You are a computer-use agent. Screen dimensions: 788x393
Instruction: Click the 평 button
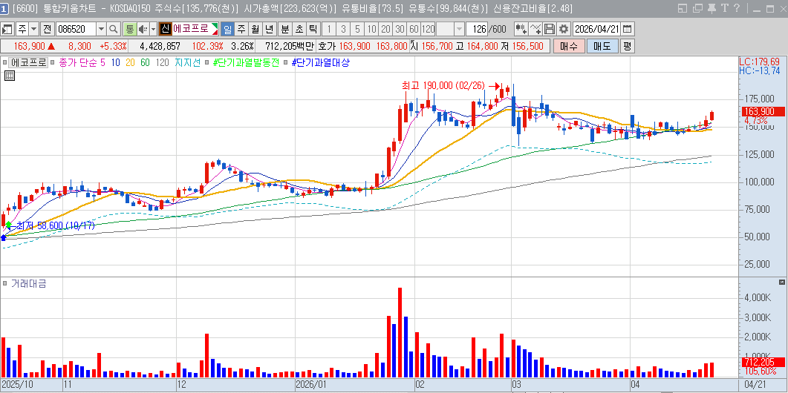pyautogui.click(x=627, y=46)
